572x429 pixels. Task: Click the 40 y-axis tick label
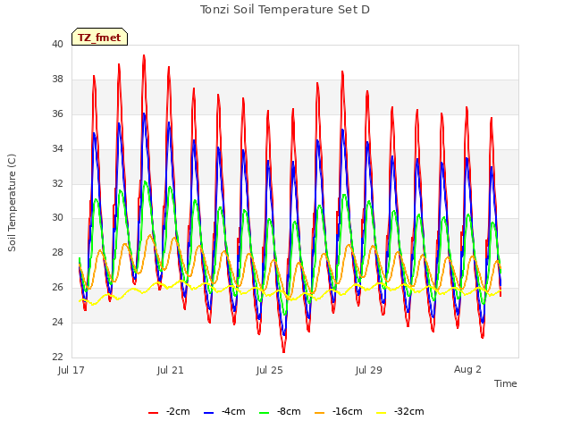coord(57,45)
